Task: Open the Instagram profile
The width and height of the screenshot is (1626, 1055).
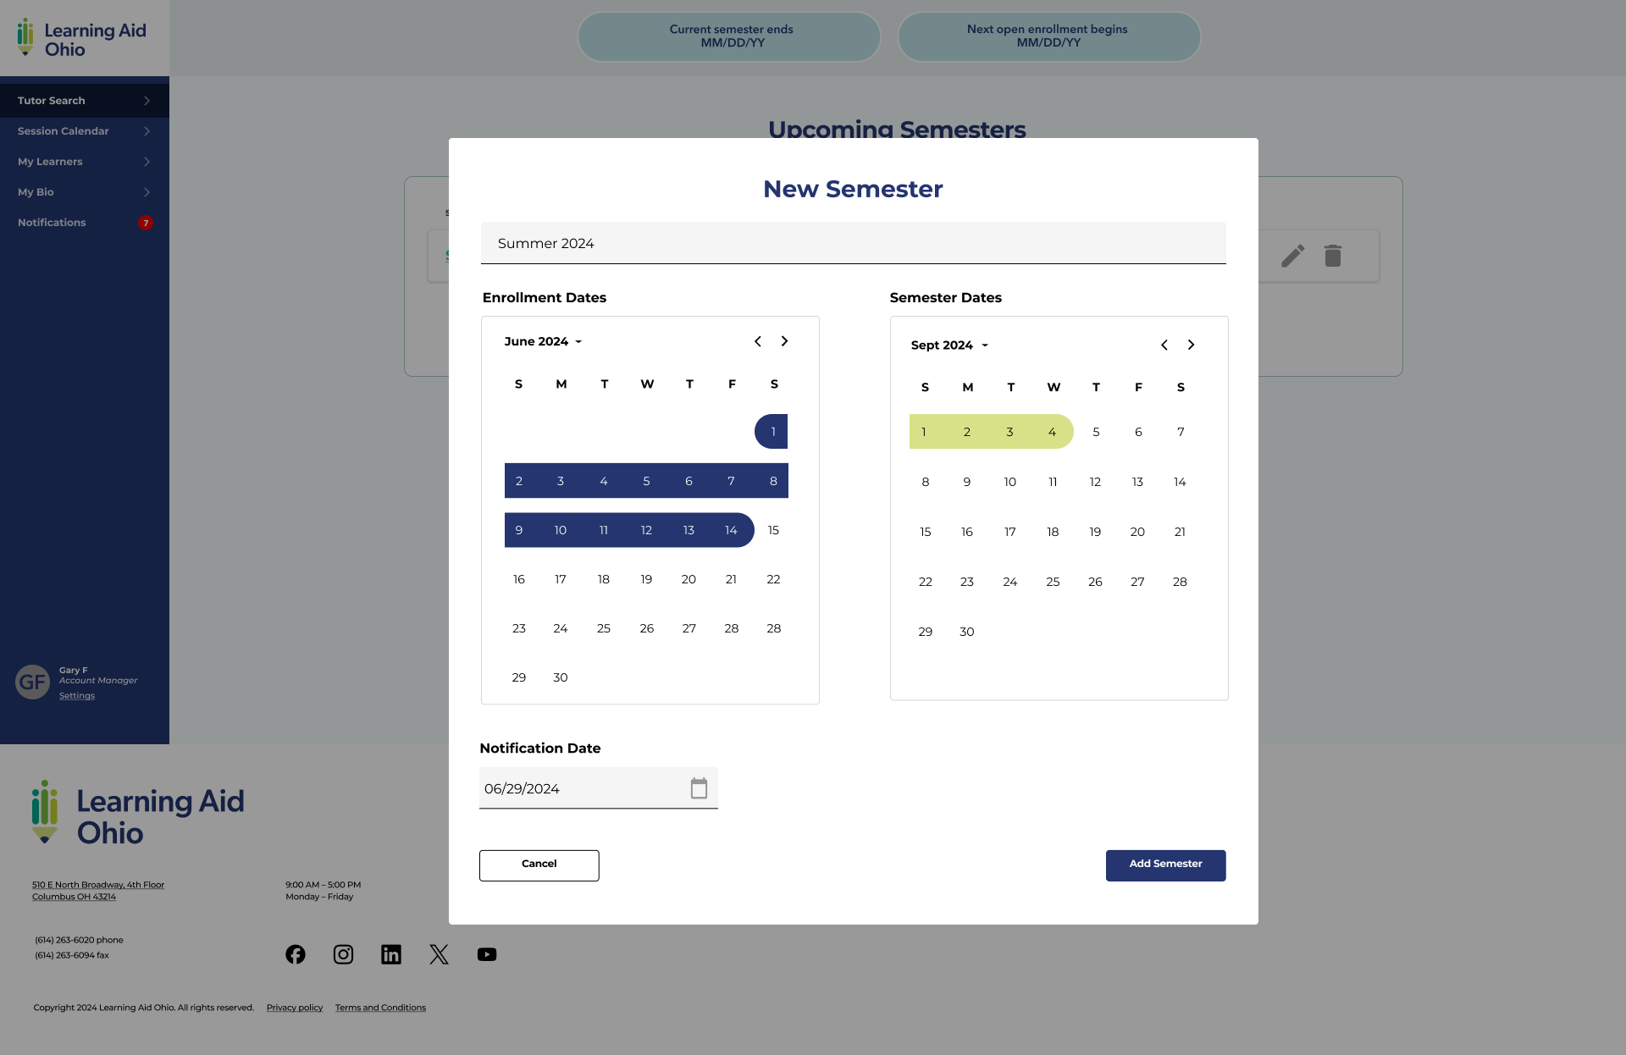Action: pyautogui.click(x=343, y=954)
